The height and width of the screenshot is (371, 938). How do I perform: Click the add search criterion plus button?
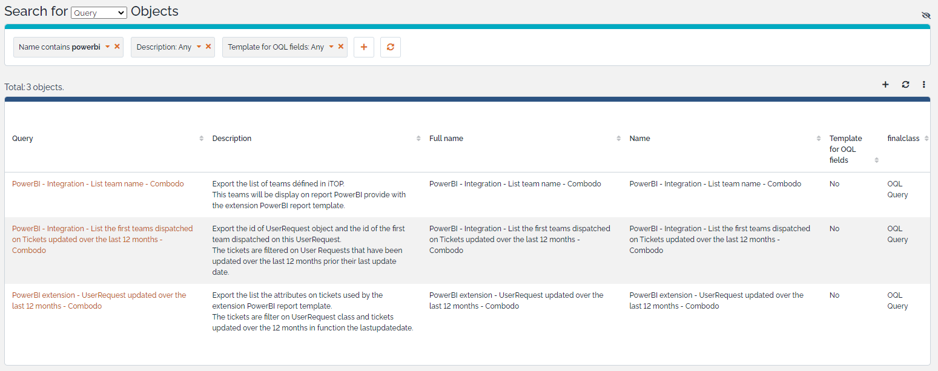point(363,47)
